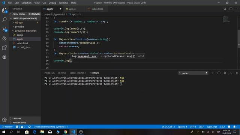Expand the Outline section
The height and width of the screenshot is (135, 240).
[x=25, y=118]
